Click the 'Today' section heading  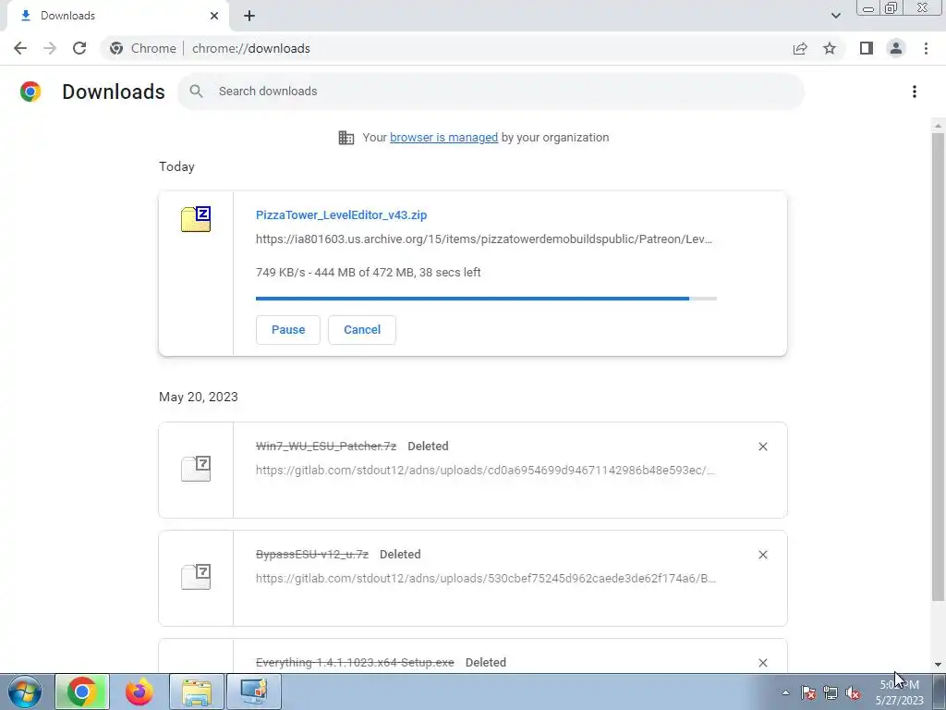[x=176, y=166]
